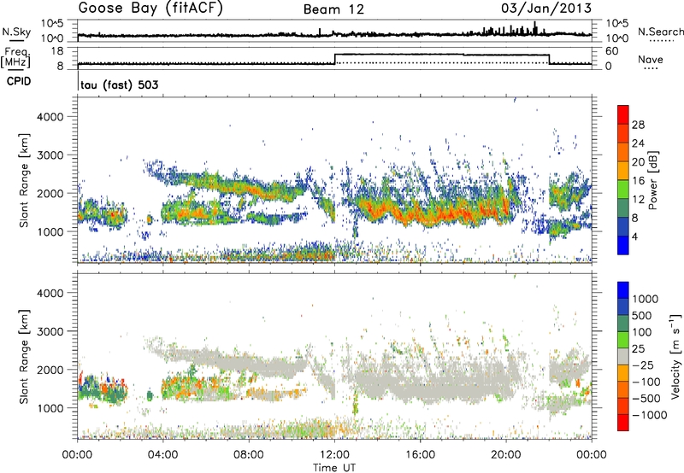Click the 'CPID' label
This screenshot has height=473, width=684.
[x=19, y=81]
